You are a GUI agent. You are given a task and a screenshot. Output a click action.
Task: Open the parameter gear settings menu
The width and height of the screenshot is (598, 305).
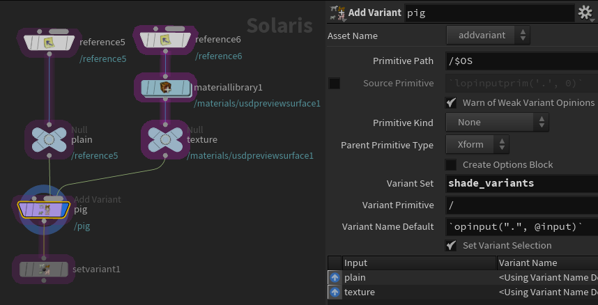click(x=585, y=13)
